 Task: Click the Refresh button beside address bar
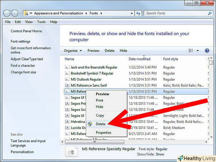point(138,13)
